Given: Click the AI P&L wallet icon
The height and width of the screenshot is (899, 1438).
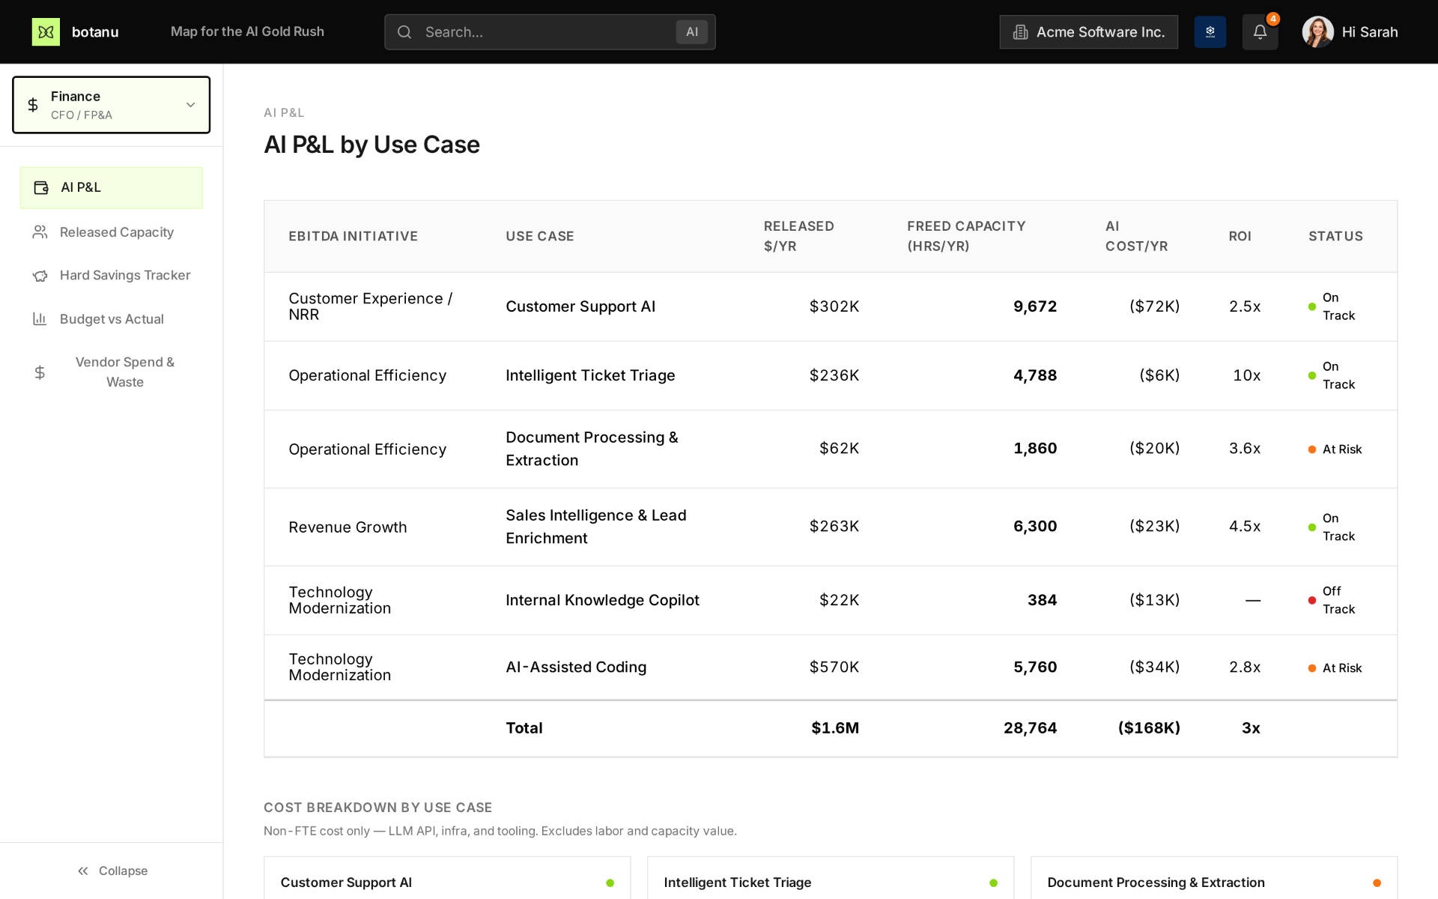Looking at the screenshot, I should (41, 187).
